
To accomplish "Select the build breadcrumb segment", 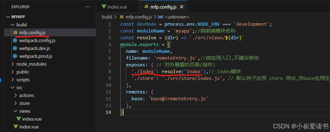I will pos(107,17).
